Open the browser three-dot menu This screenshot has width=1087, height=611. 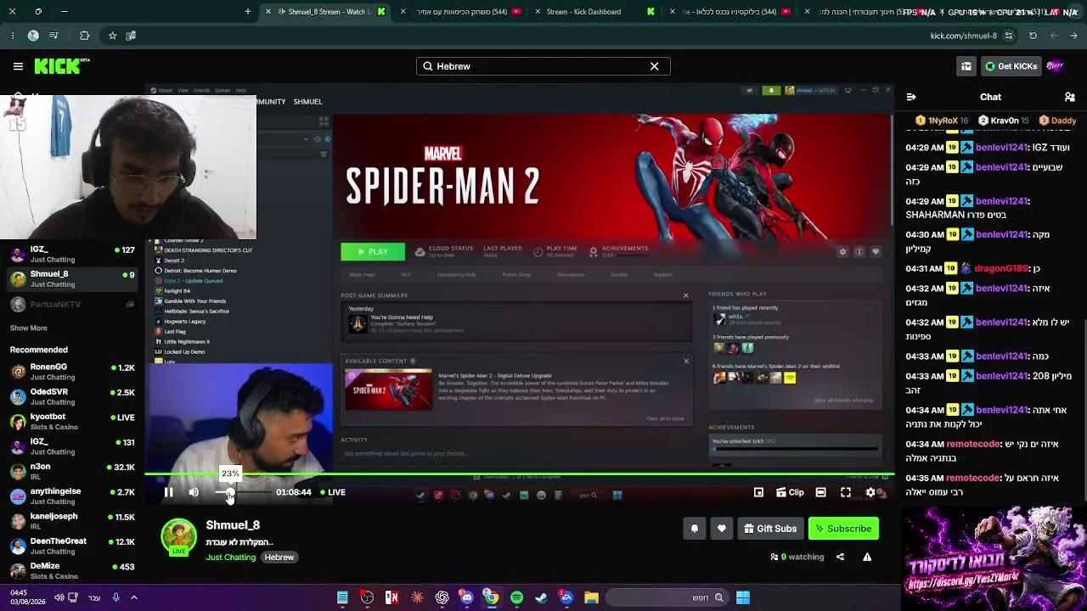pyautogui.click(x=13, y=36)
